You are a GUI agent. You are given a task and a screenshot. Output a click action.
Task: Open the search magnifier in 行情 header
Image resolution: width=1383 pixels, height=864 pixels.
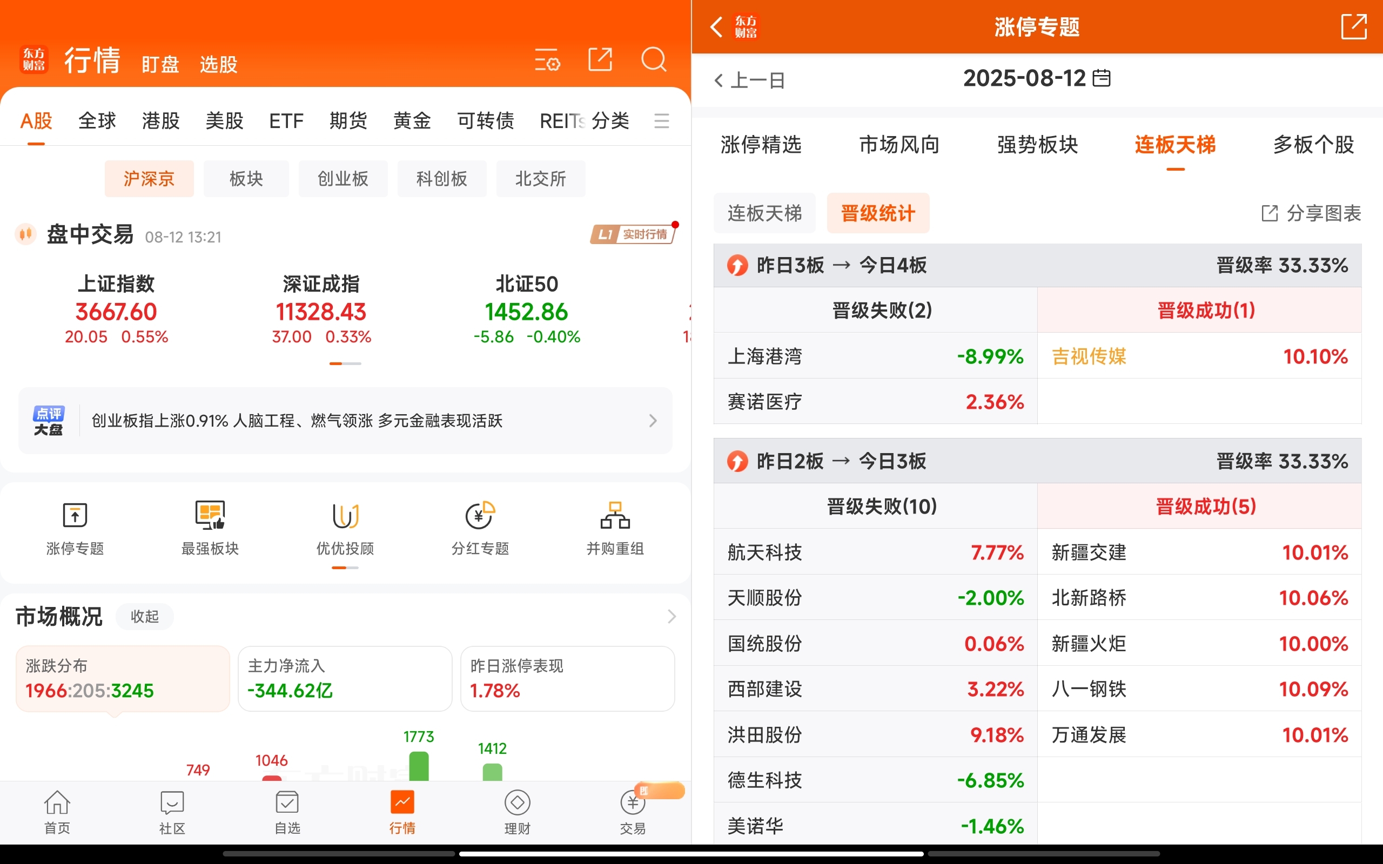[x=654, y=59]
